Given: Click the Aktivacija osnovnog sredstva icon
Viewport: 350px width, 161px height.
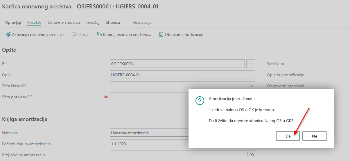Looking at the screenshot, I should [8, 35].
